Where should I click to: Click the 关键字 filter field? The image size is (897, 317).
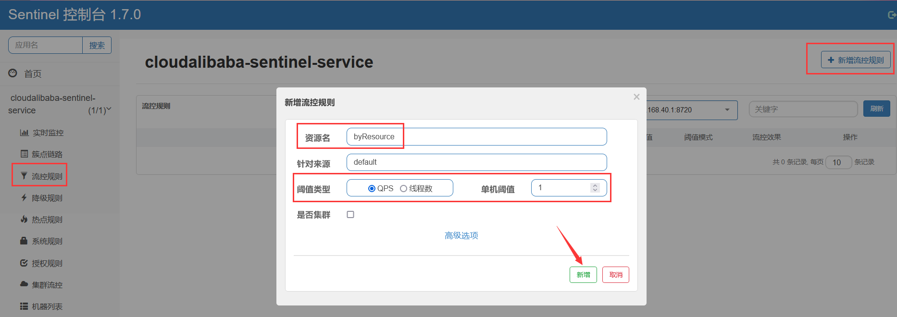(803, 109)
